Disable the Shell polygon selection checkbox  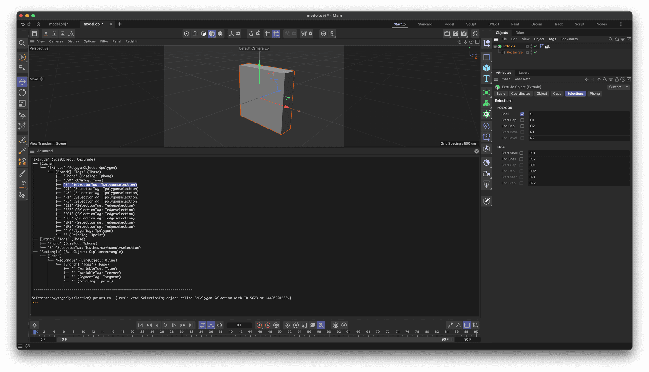pyautogui.click(x=522, y=114)
